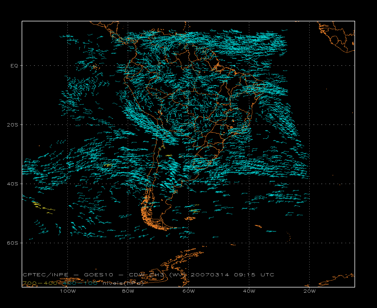Click the yellow 700-400 level legend
The height and width of the screenshot is (308, 377).
[40, 283]
